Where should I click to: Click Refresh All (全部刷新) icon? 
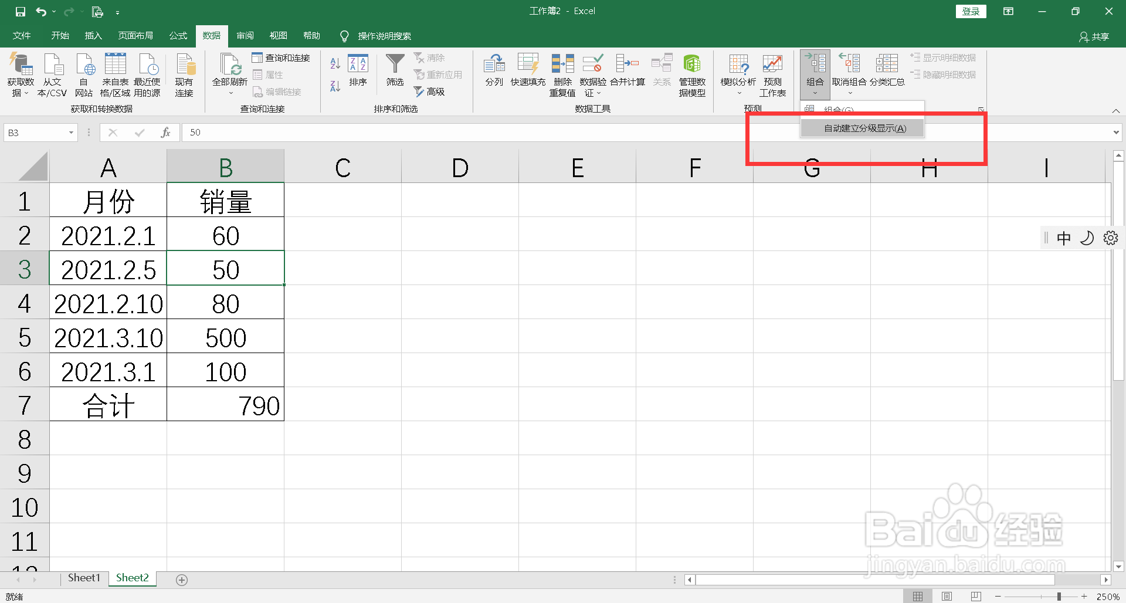pos(230,74)
